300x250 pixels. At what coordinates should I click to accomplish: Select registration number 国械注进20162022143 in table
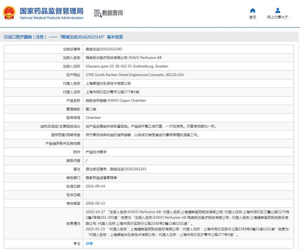pos(104,49)
